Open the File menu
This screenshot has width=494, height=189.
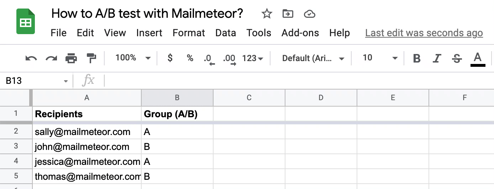[x=59, y=33]
